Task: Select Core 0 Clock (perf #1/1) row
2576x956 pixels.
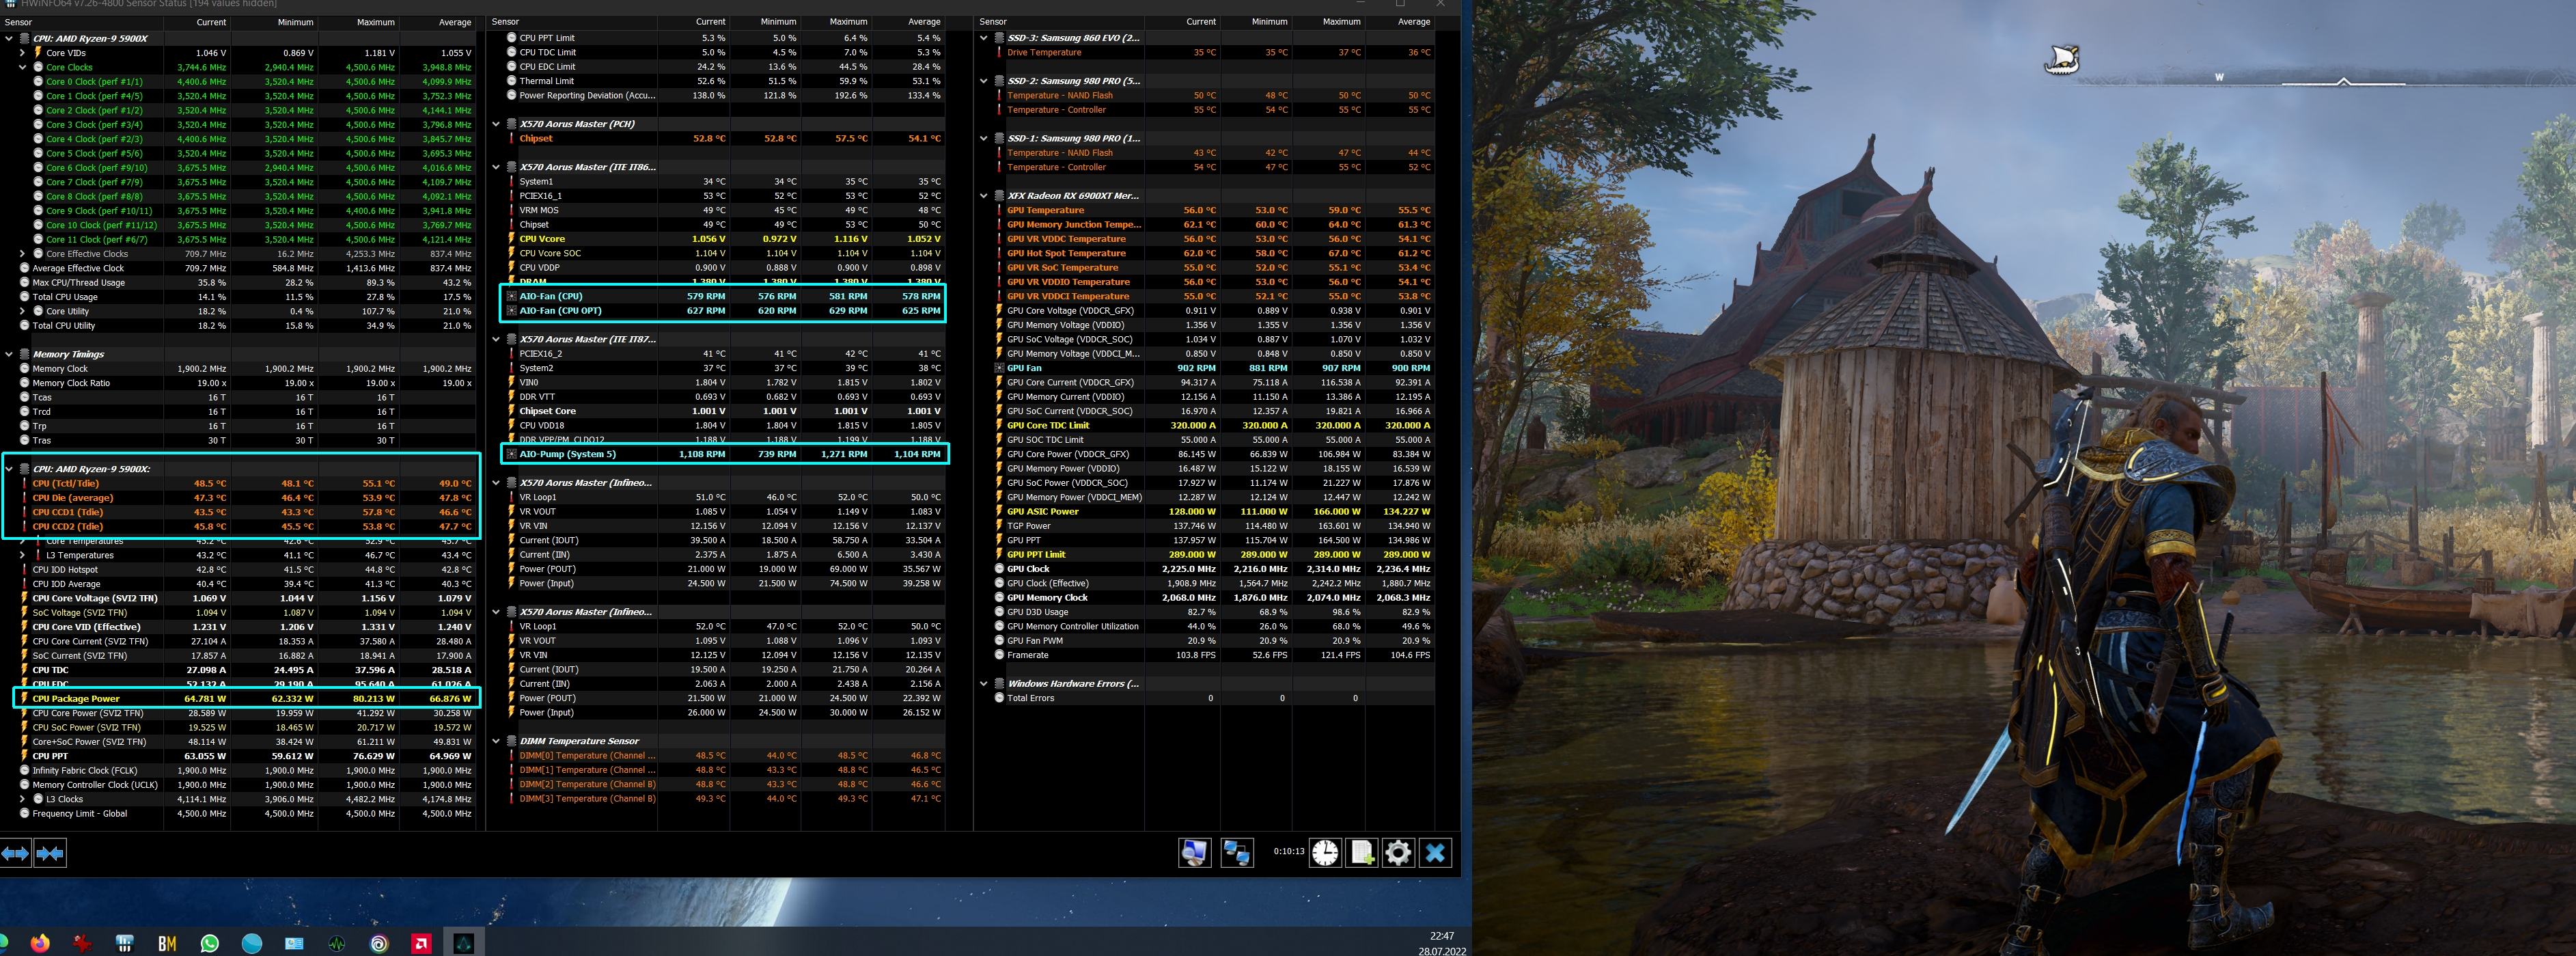Action: click(x=240, y=82)
